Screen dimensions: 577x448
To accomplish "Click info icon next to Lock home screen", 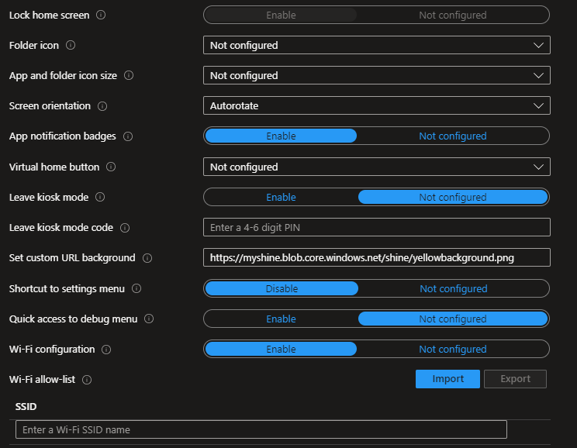I will 102,15.
